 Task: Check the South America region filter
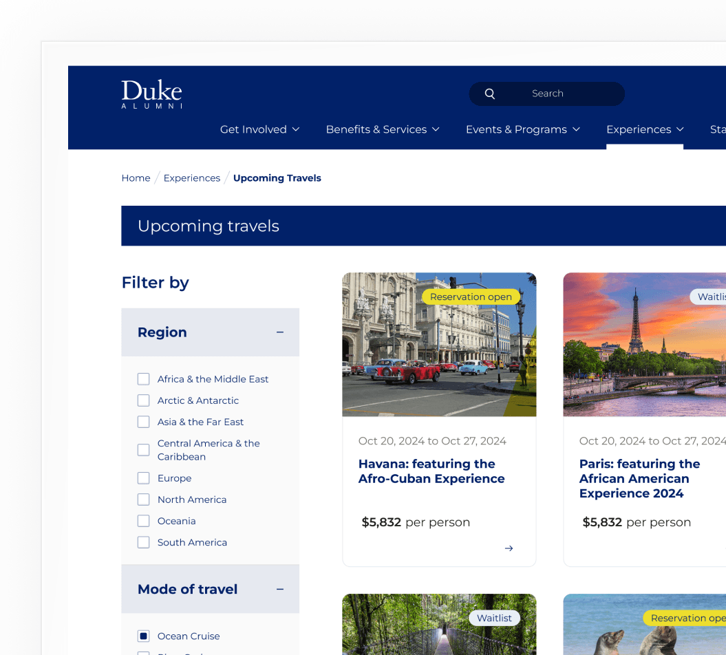pos(143,542)
